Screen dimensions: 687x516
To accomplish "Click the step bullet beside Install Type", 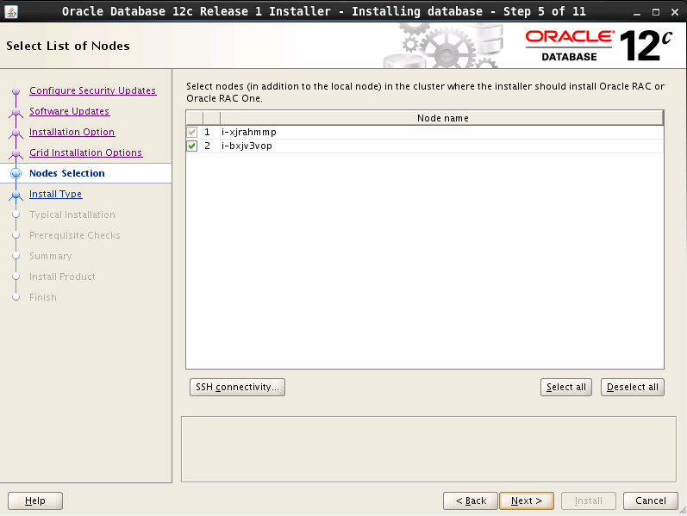I will click(x=16, y=195).
